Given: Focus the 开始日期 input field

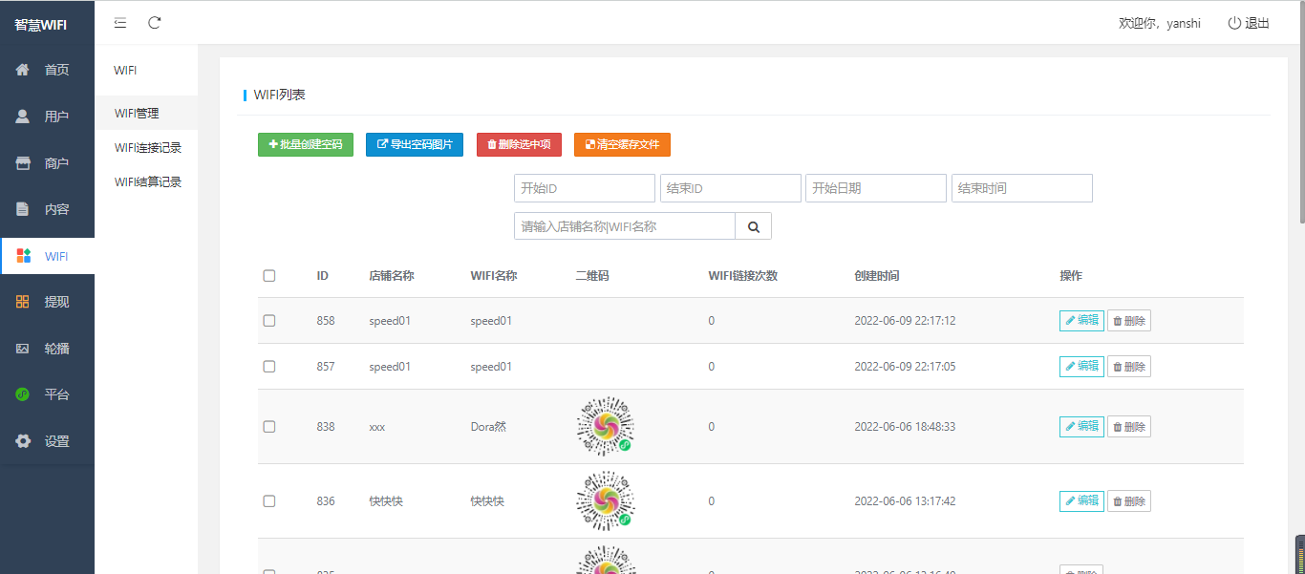Looking at the screenshot, I should click(x=876, y=188).
